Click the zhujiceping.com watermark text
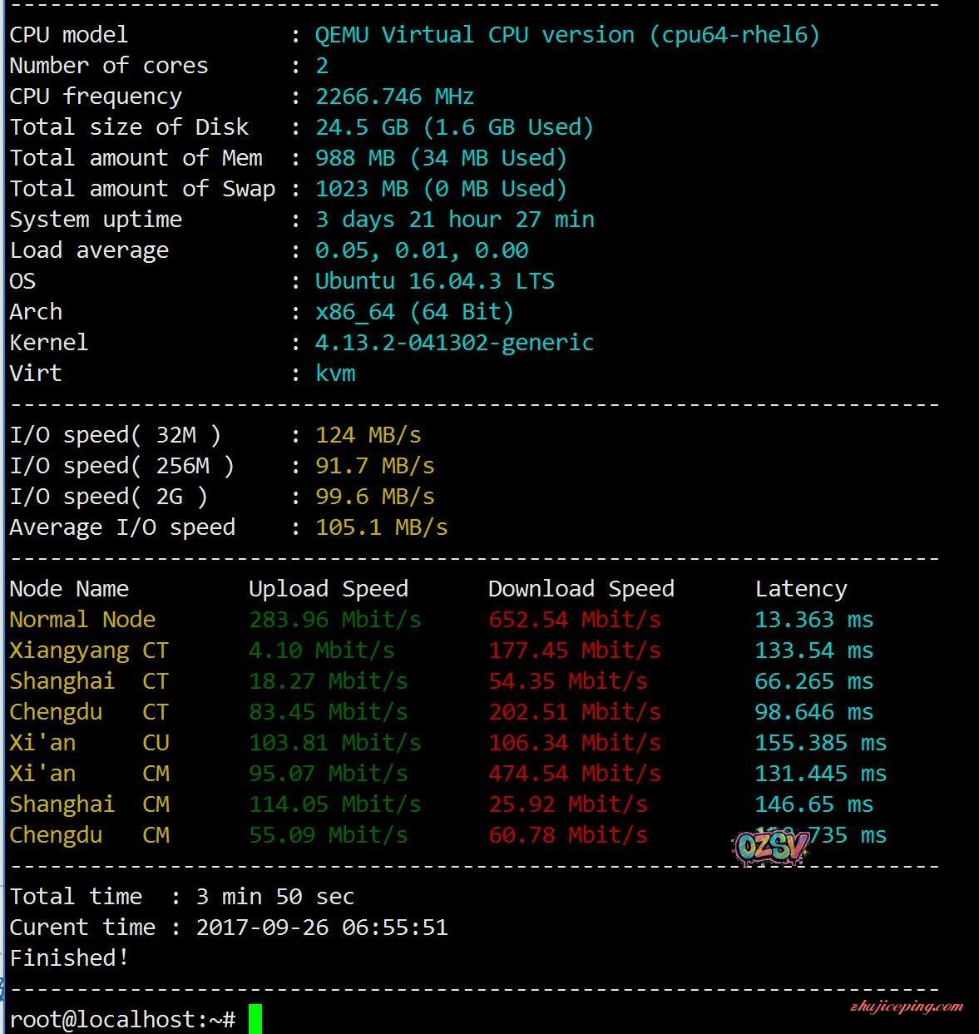The image size is (979, 1034). point(906,1007)
